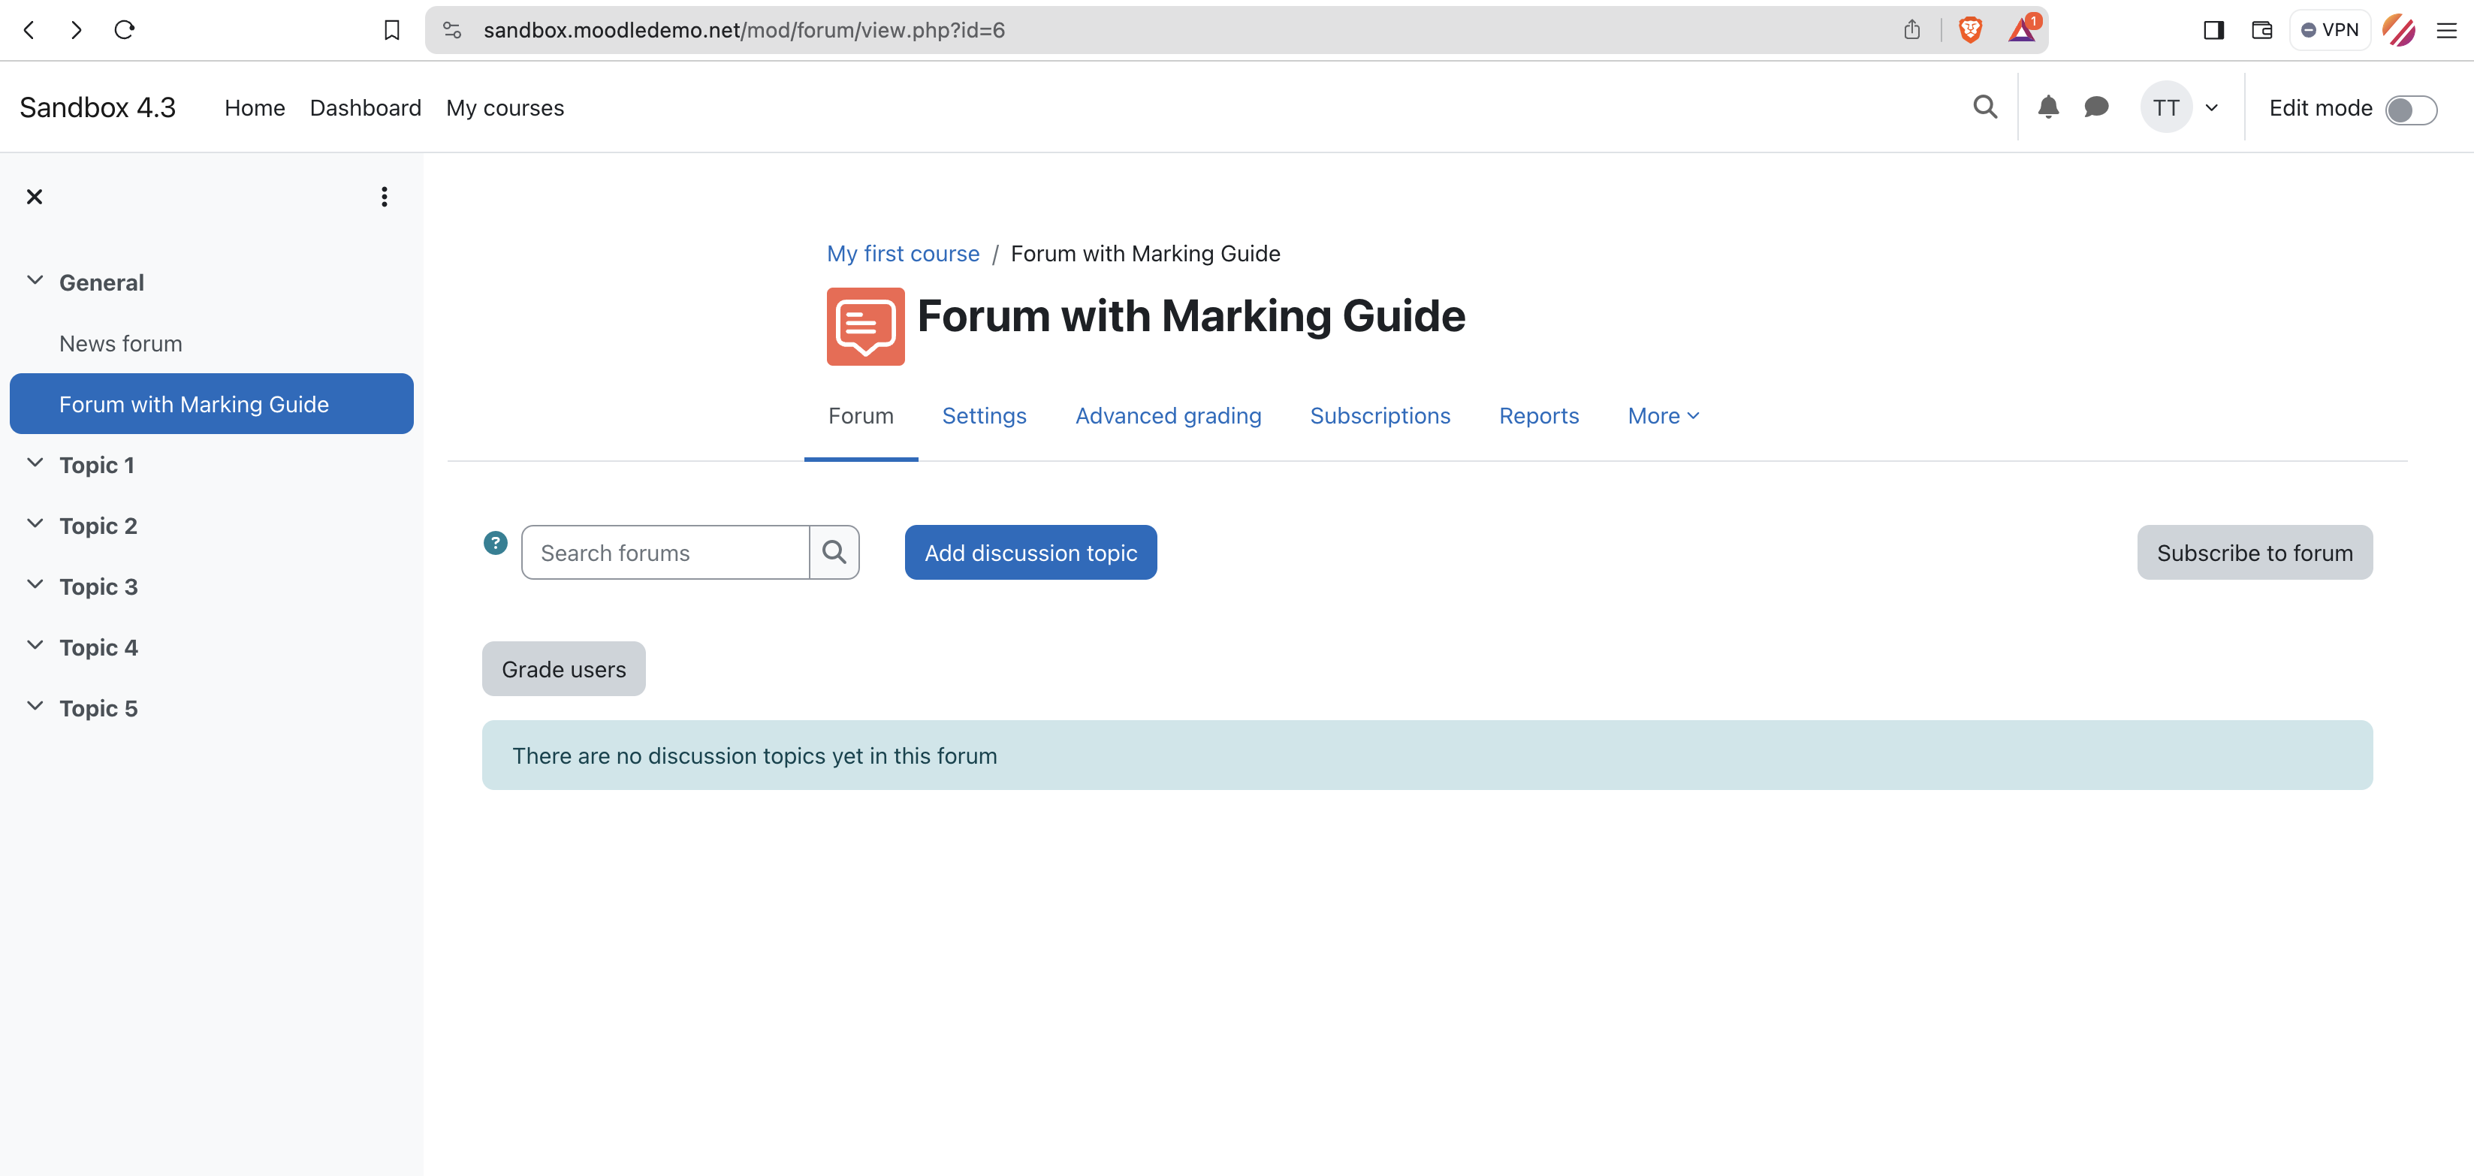The image size is (2474, 1176).
Task: Click Add discussion topic button
Action: coord(1030,552)
